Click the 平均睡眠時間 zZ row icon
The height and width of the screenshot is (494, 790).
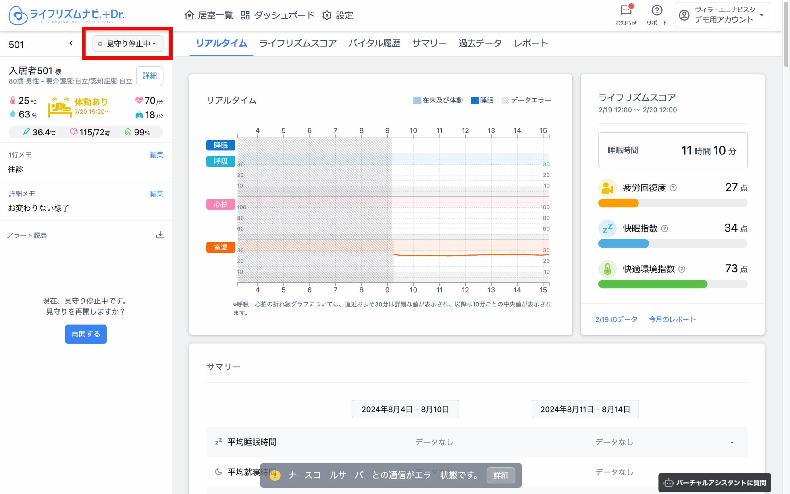(x=218, y=442)
